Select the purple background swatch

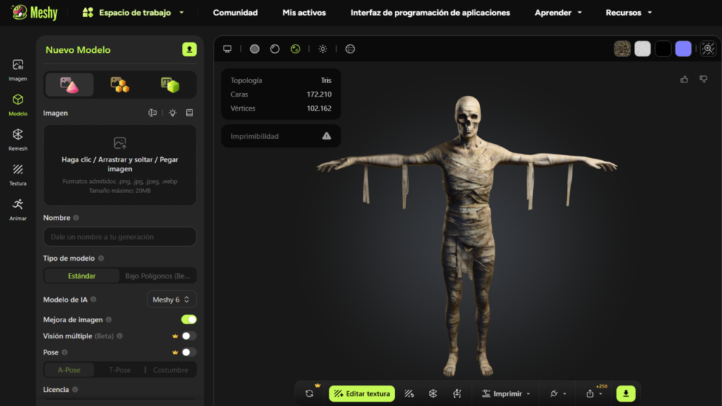683,49
